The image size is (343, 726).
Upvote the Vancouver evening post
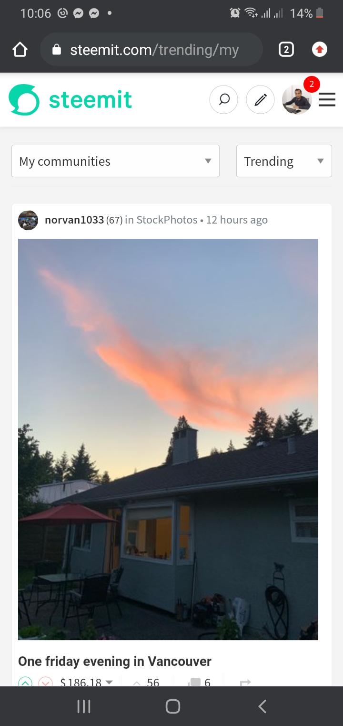25,682
